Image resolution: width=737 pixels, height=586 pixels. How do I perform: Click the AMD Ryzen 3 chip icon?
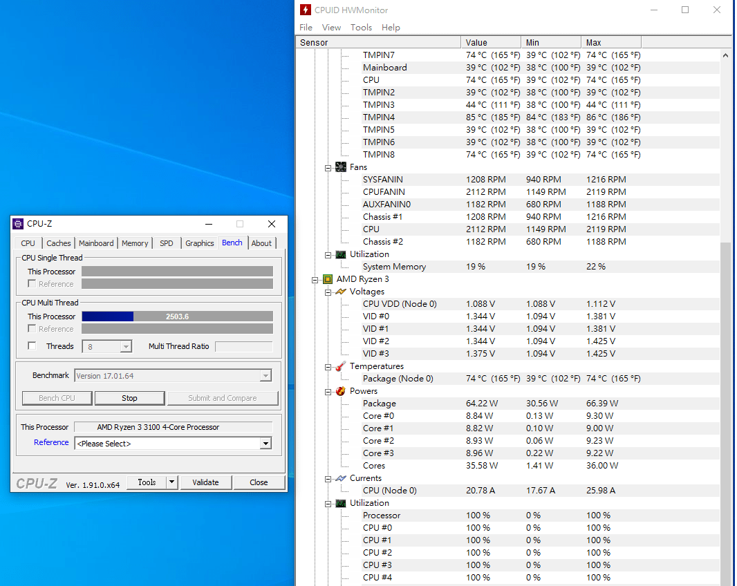point(328,280)
